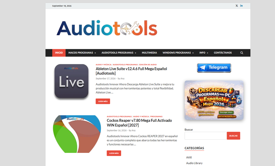Viewport: 275px width, 166px height.
Task: Click LEER MÁS under Cockos Reaper post
Action: pyautogui.click(x=114, y=153)
